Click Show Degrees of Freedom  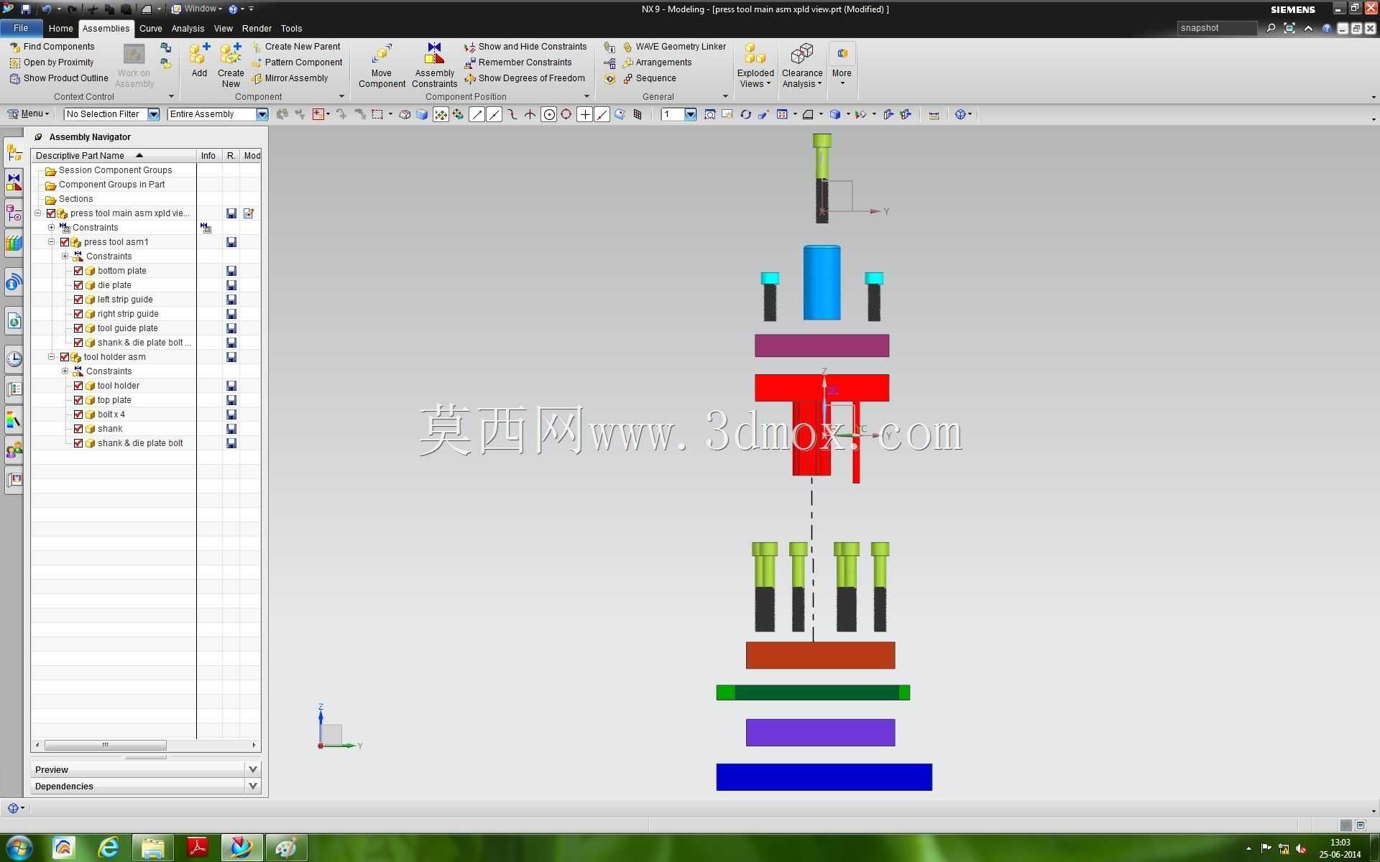(525, 78)
